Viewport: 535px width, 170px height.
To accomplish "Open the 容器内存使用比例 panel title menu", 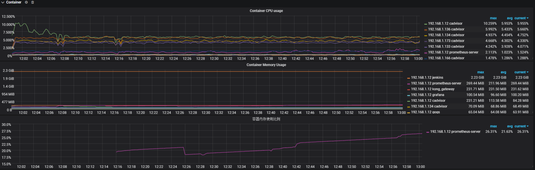I will pos(266,119).
